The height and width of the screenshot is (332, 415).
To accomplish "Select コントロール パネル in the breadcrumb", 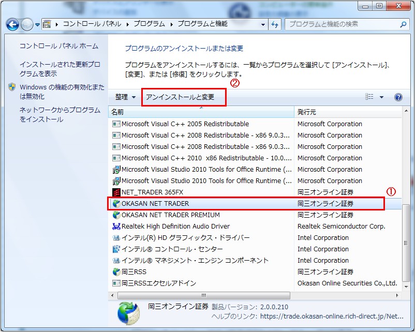I will coord(92,24).
